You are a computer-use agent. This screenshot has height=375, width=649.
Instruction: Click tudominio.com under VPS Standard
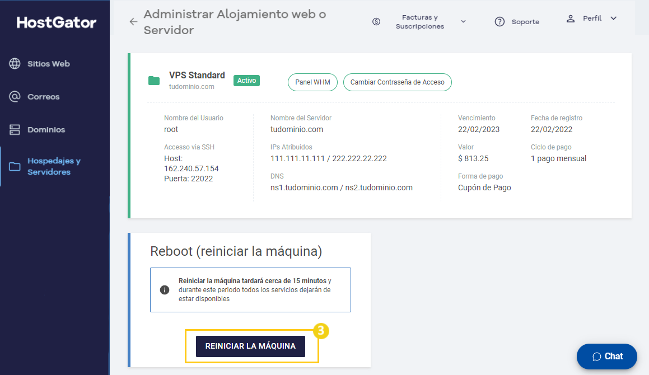192,87
